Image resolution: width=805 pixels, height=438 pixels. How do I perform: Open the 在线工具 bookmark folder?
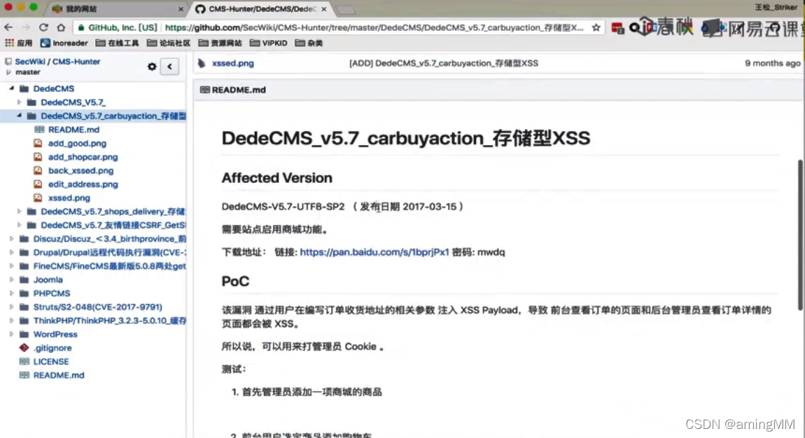(117, 43)
